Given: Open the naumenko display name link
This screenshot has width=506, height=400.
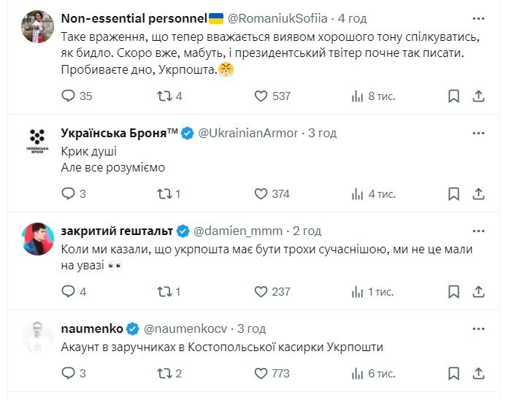Looking at the screenshot, I should [92, 328].
